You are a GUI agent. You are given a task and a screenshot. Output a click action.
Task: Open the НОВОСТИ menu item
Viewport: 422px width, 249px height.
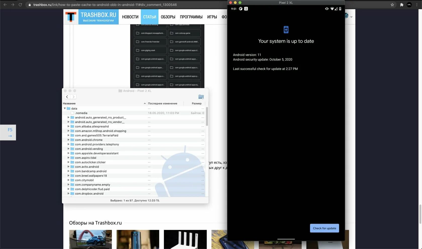coord(130,17)
